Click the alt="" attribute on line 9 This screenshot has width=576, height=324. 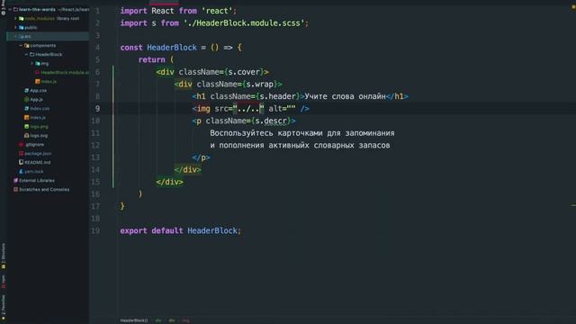click(x=282, y=109)
